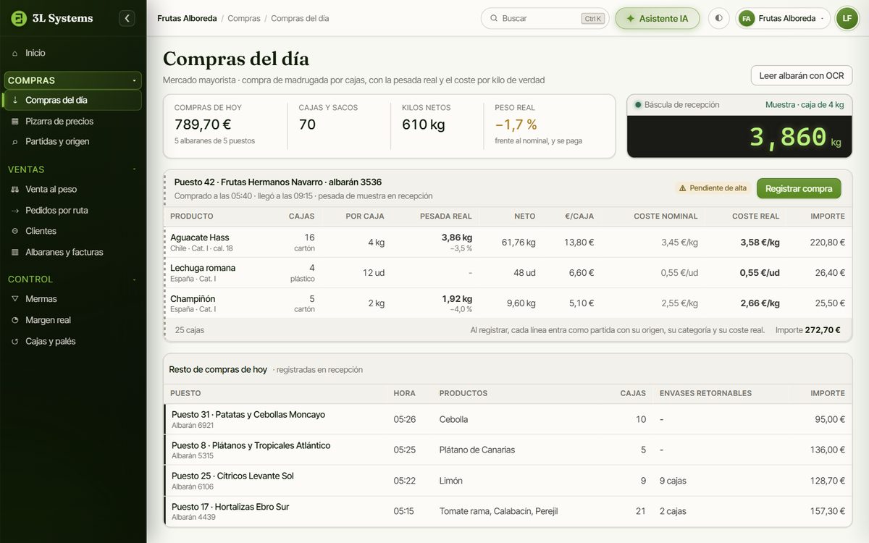Image resolution: width=869 pixels, height=543 pixels.
Task: Collapse the CONTROL sidebar section
Action: [73, 279]
